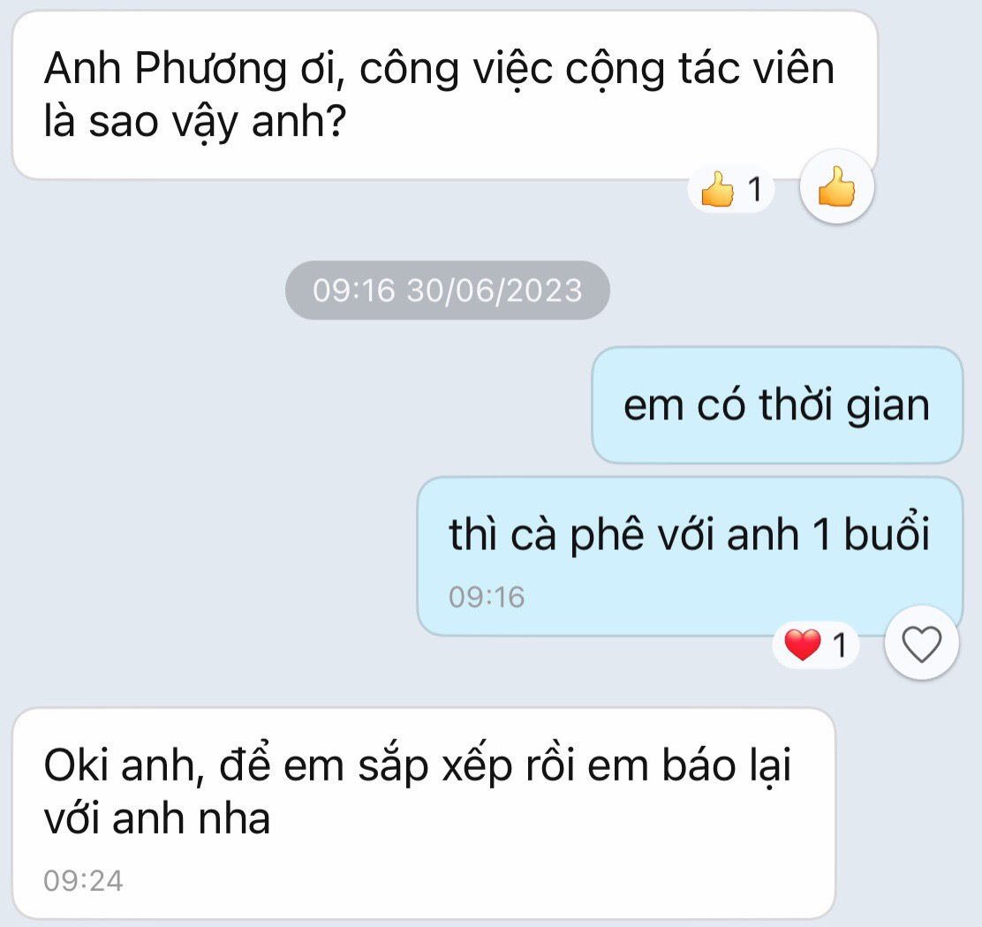The image size is (982, 927).
Task: Click the date stamp 09:16 30/06/2023
Action: point(447,290)
